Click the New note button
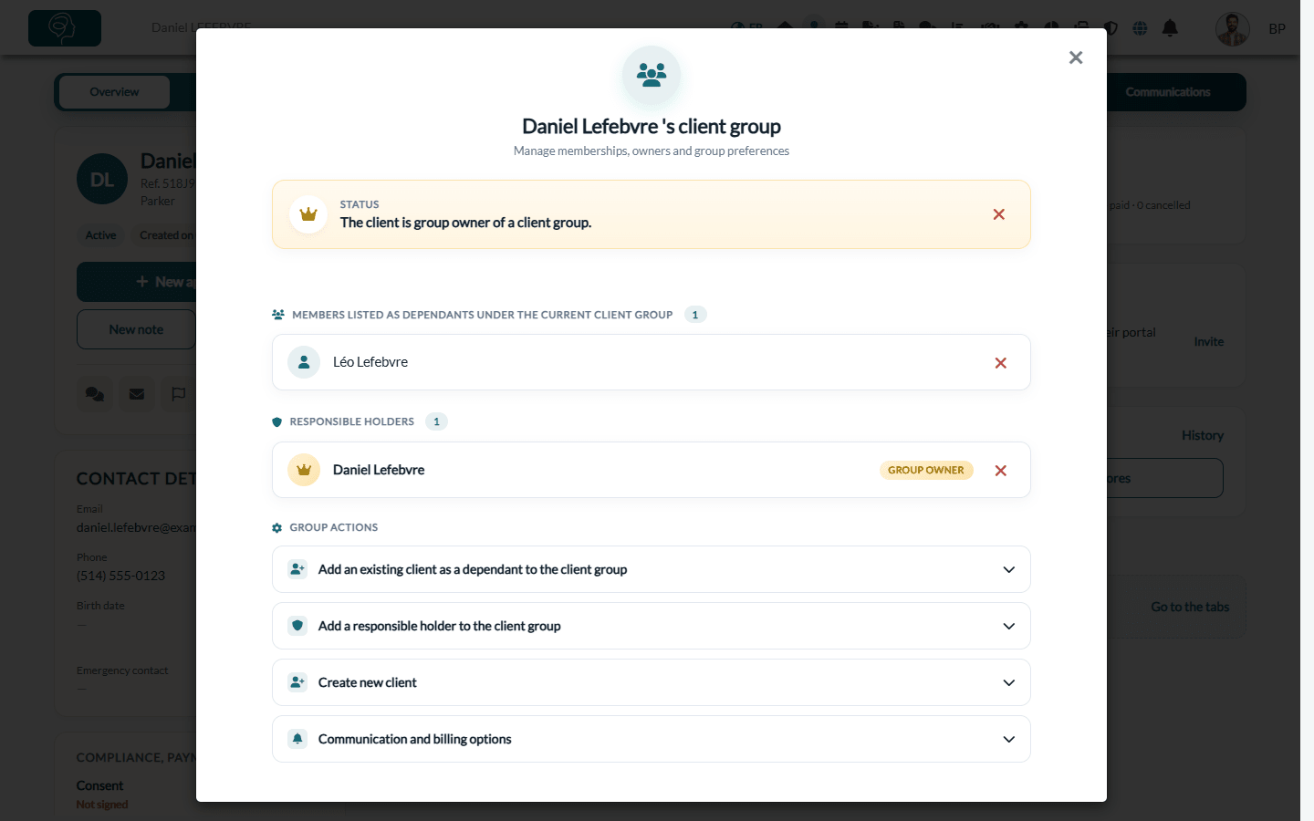 click(136, 329)
